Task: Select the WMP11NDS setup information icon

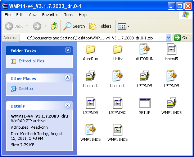Action: [91, 129]
